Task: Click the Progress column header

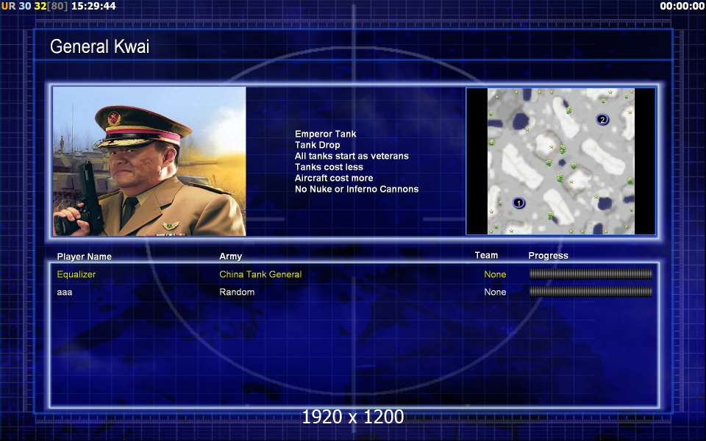Action: click(x=548, y=256)
